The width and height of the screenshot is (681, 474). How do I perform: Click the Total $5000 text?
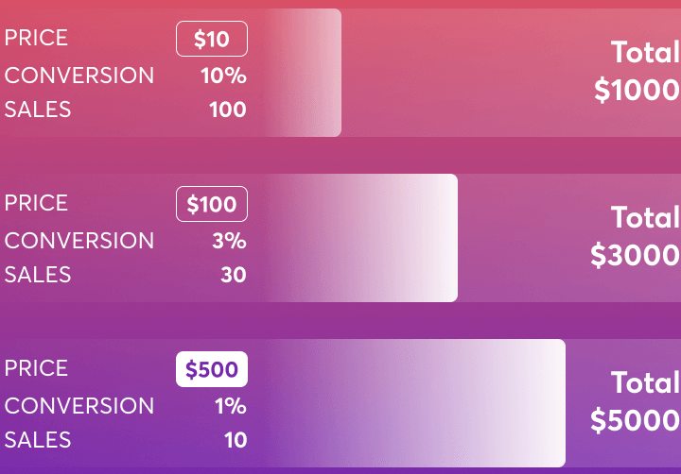636,401
